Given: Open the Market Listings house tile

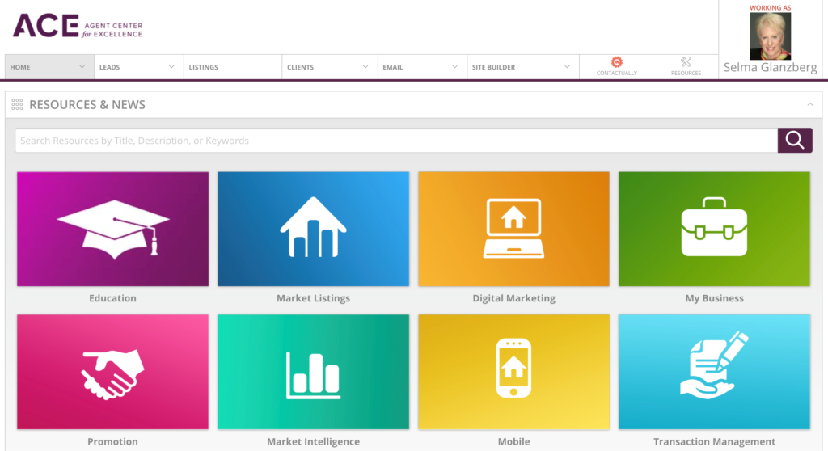Looking at the screenshot, I should pyautogui.click(x=313, y=229).
